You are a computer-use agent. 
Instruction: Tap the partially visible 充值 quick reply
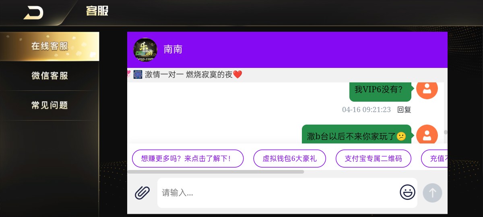[434, 158]
